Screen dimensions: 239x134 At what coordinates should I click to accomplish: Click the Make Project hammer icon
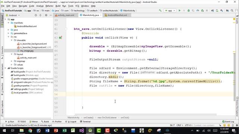pyautogui.click(x=160, y=10)
